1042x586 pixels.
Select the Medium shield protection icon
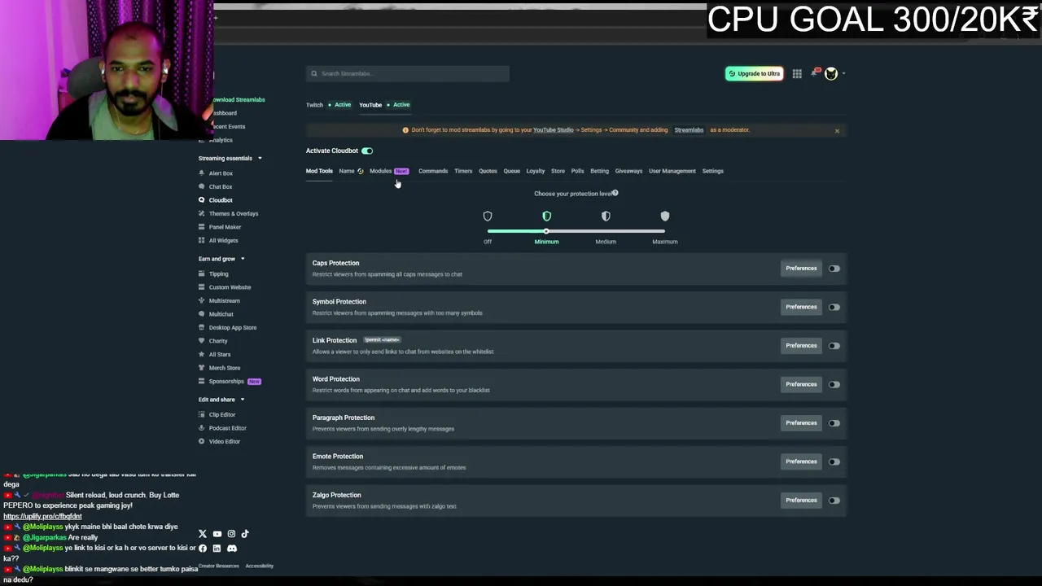(x=606, y=216)
